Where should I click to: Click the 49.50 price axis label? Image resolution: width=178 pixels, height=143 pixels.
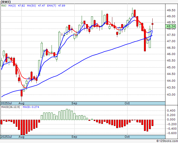coord(171,10)
